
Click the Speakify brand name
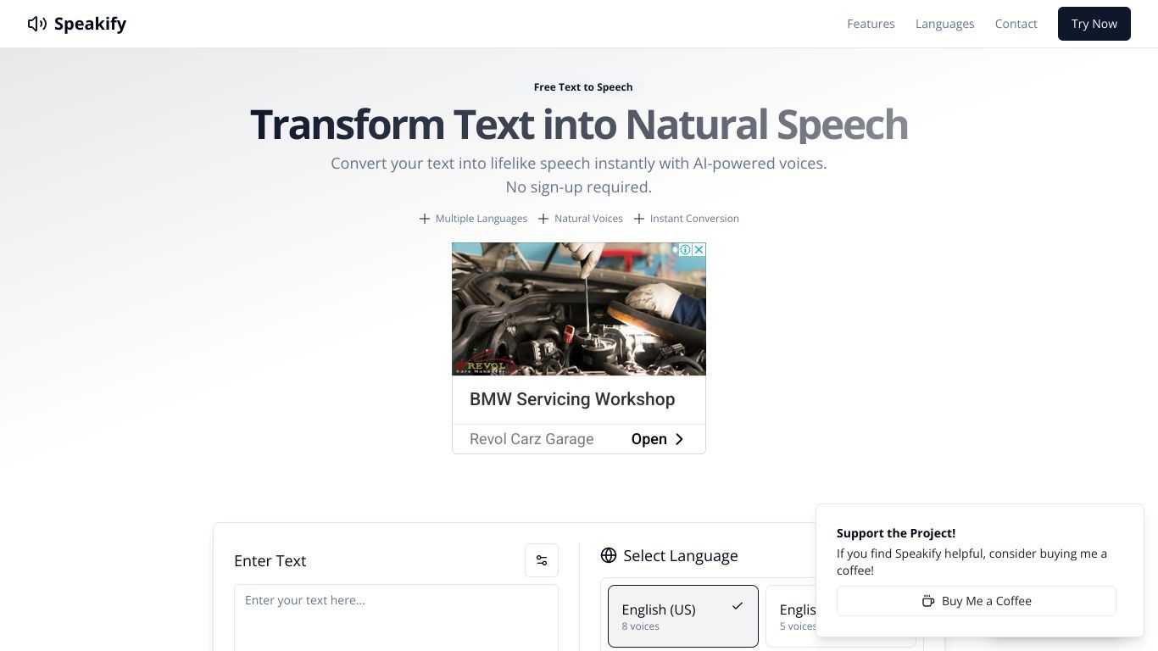click(x=90, y=24)
